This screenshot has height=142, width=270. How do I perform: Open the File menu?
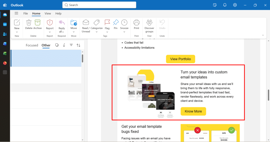pyautogui.click(x=26, y=13)
